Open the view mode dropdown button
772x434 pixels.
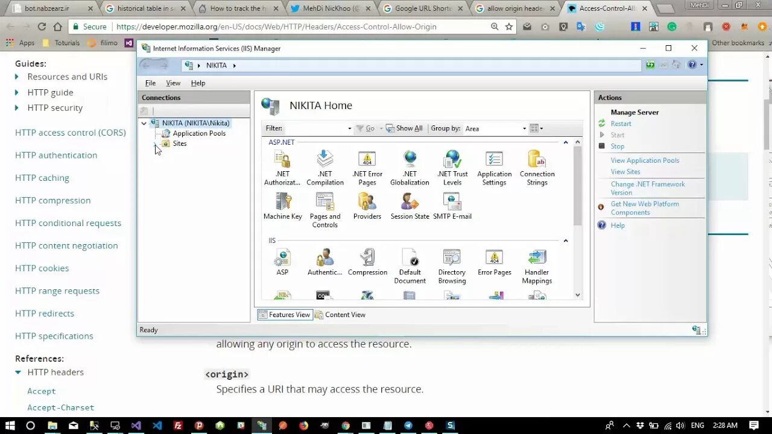[x=536, y=128]
